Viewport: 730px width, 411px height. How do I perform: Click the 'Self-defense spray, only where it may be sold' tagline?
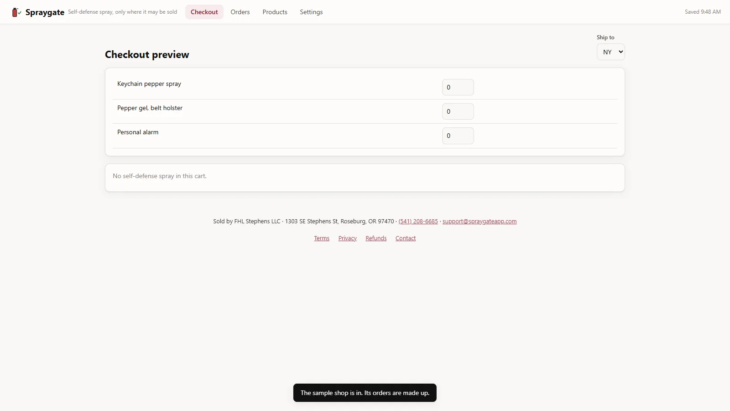coord(122,12)
